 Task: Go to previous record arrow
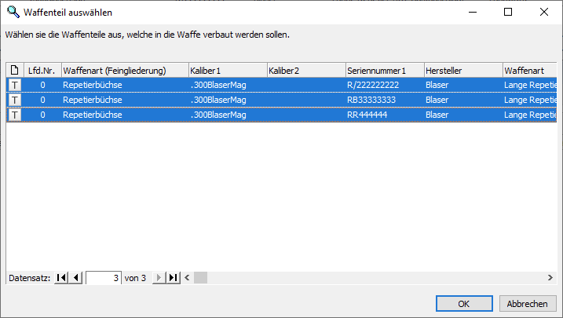(76, 278)
